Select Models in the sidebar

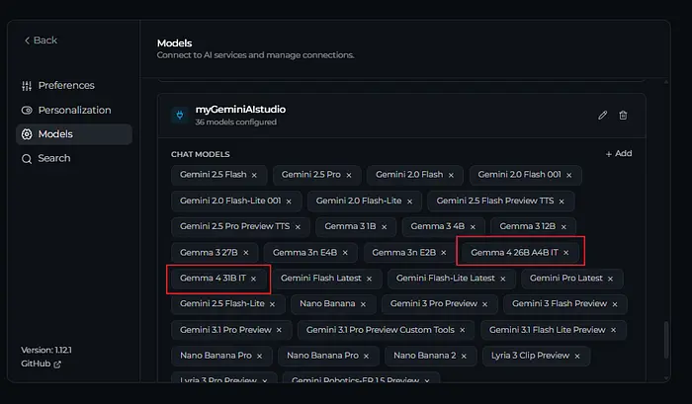point(54,134)
